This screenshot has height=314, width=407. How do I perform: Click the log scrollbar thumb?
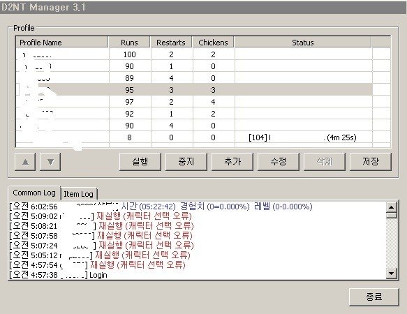click(391, 216)
